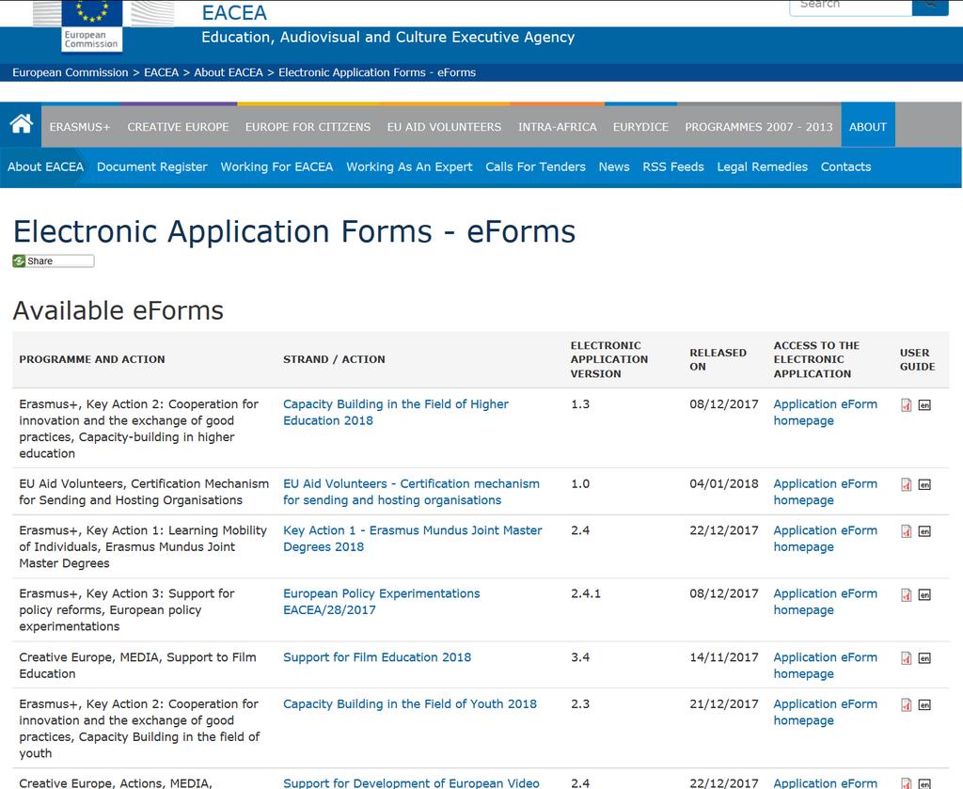Open PDF user guide for Erasmus Mundus Joint Master

click(x=906, y=531)
